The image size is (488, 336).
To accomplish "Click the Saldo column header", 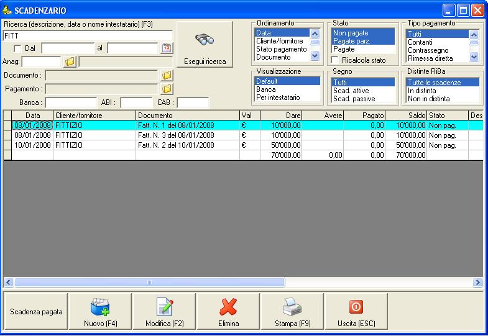I will (406, 116).
